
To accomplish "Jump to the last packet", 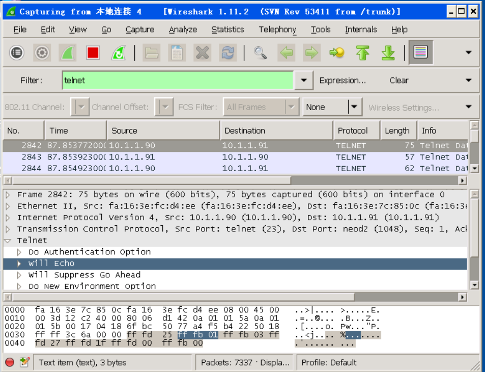I will [x=388, y=52].
